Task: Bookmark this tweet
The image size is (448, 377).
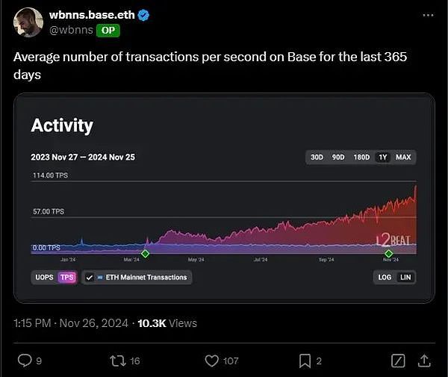Action: pyautogui.click(x=305, y=361)
